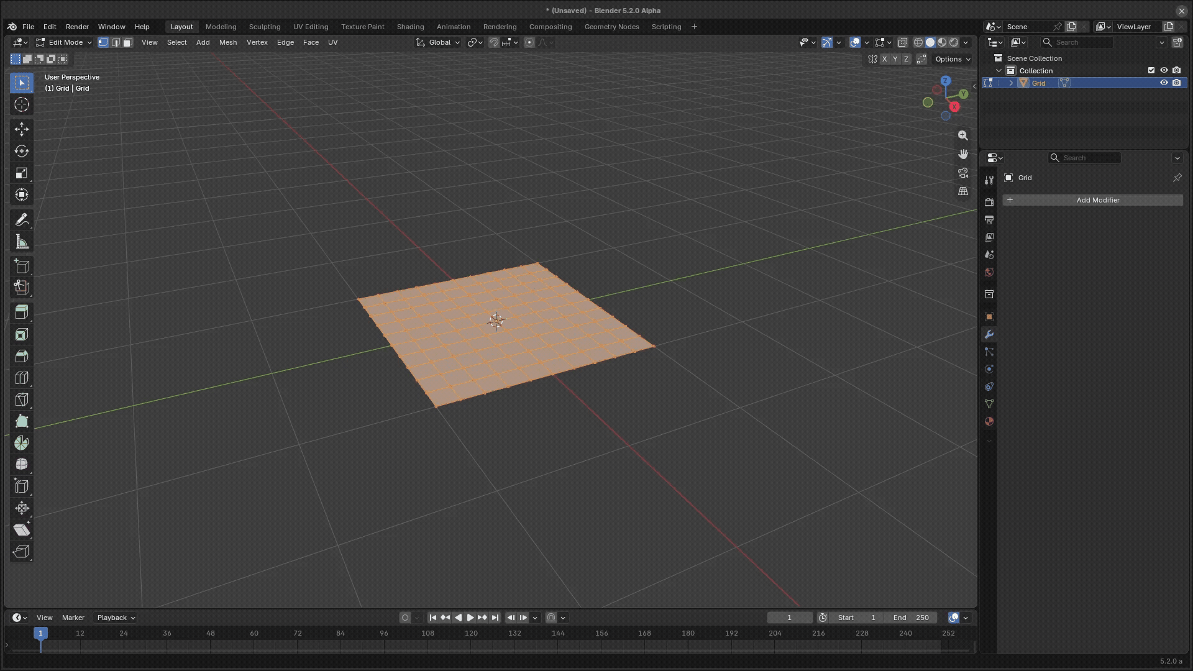Open the World properties tab

click(x=989, y=272)
